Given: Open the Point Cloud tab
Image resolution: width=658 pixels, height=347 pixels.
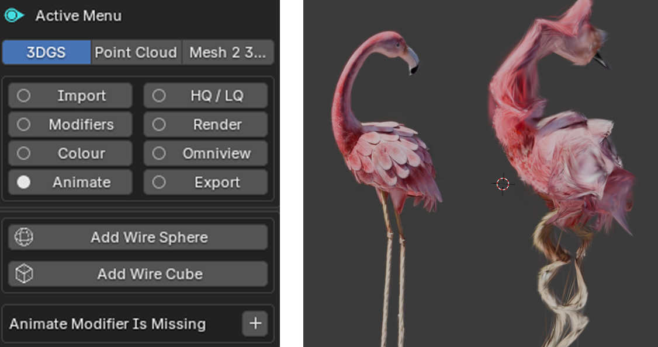Looking at the screenshot, I should pyautogui.click(x=136, y=52).
